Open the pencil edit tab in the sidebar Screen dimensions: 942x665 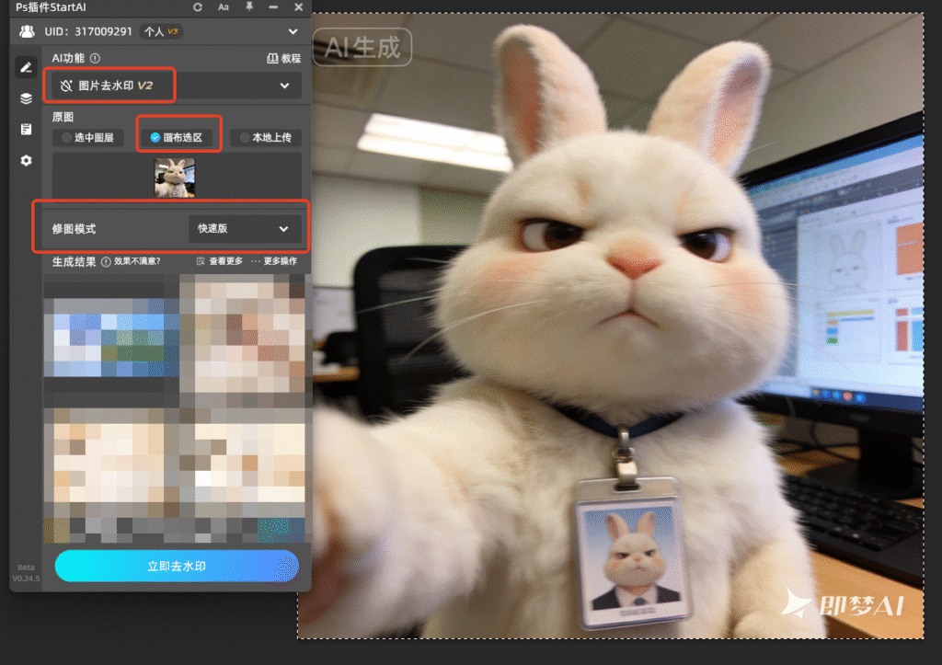(26, 67)
